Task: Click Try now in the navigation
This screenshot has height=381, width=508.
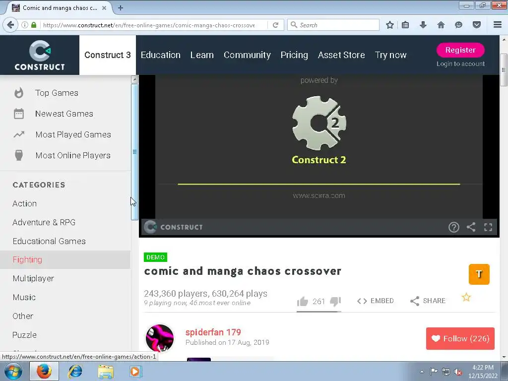Action: pos(390,55)
